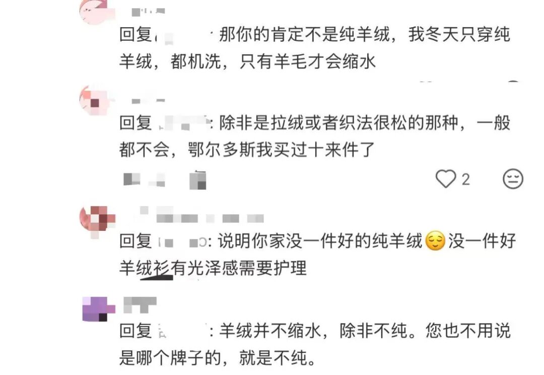Open the gray username above the 羊绒并不缩水 comment
This screenshot has width=544, height=375.
(x=140, y=305)
